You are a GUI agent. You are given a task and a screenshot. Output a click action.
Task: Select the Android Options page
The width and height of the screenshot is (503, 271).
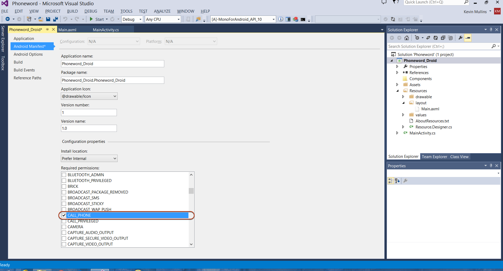28,54
